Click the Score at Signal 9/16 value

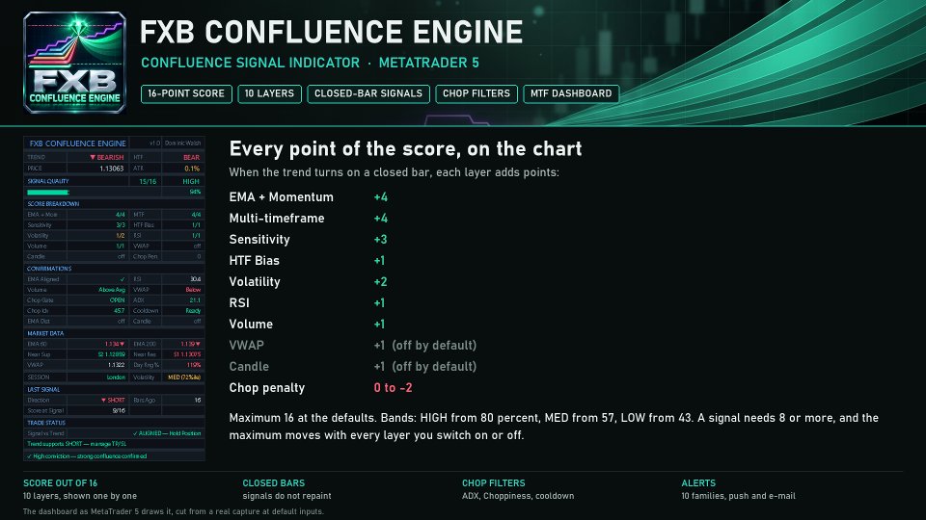[119, 411]
